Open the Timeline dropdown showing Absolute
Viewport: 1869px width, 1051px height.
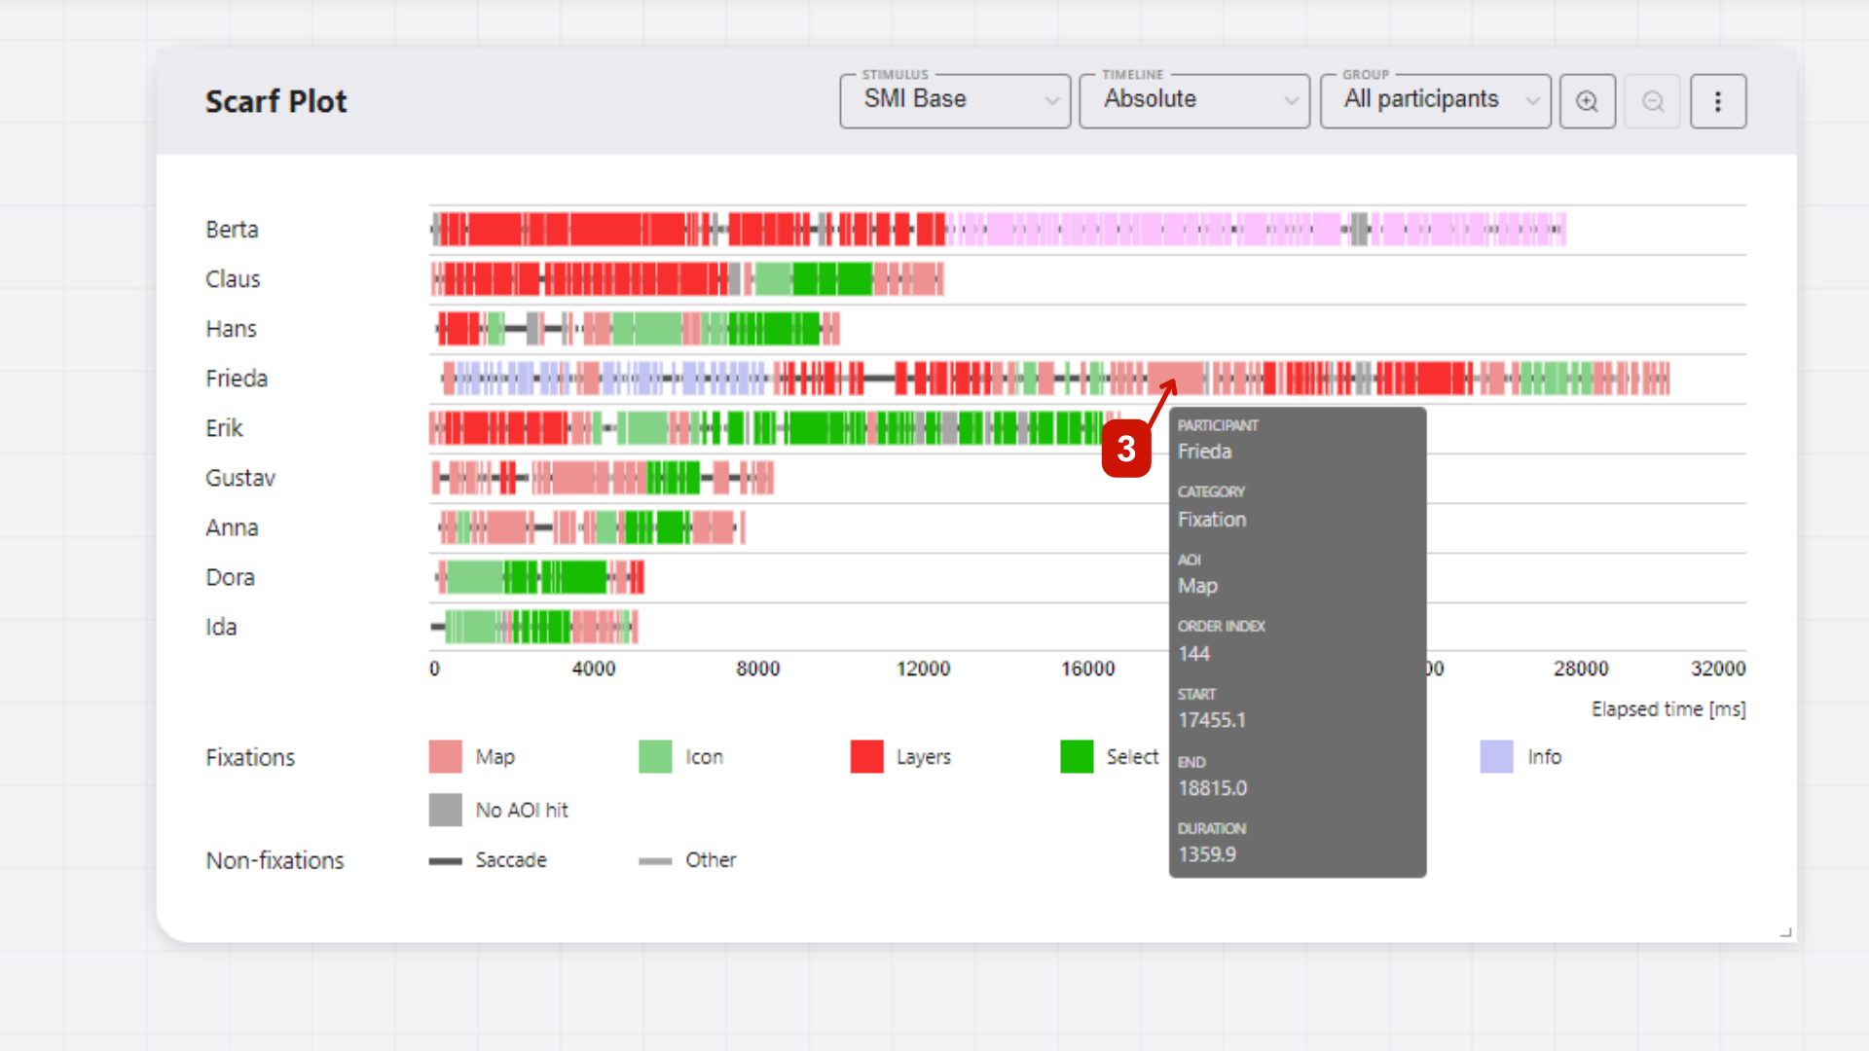click(1193, 100)
